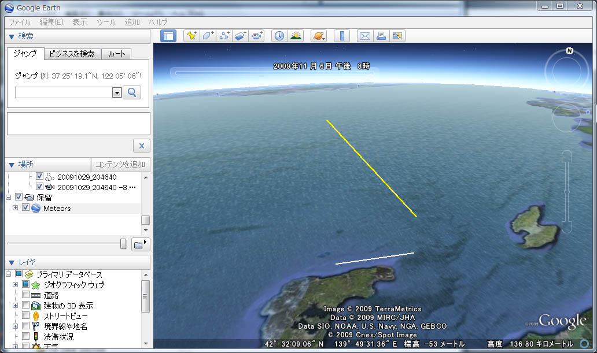Show historical imagery clock icon

pyautogui.click(x=279, y=36)
